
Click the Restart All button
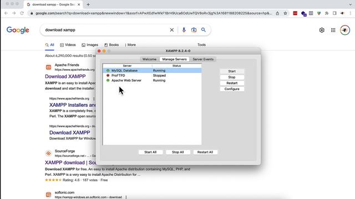coord(205,152)
